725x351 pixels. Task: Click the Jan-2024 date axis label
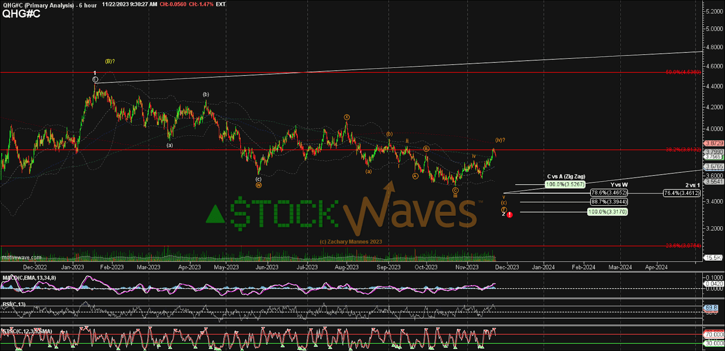pyautogui.click(x=543, y=266)
